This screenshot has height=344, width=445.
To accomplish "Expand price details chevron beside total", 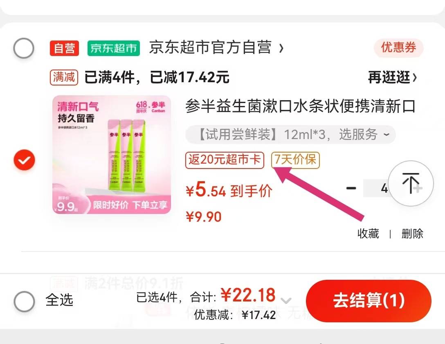I will (286, 300).
